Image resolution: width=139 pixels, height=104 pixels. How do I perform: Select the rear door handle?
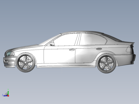click(99, 49)
